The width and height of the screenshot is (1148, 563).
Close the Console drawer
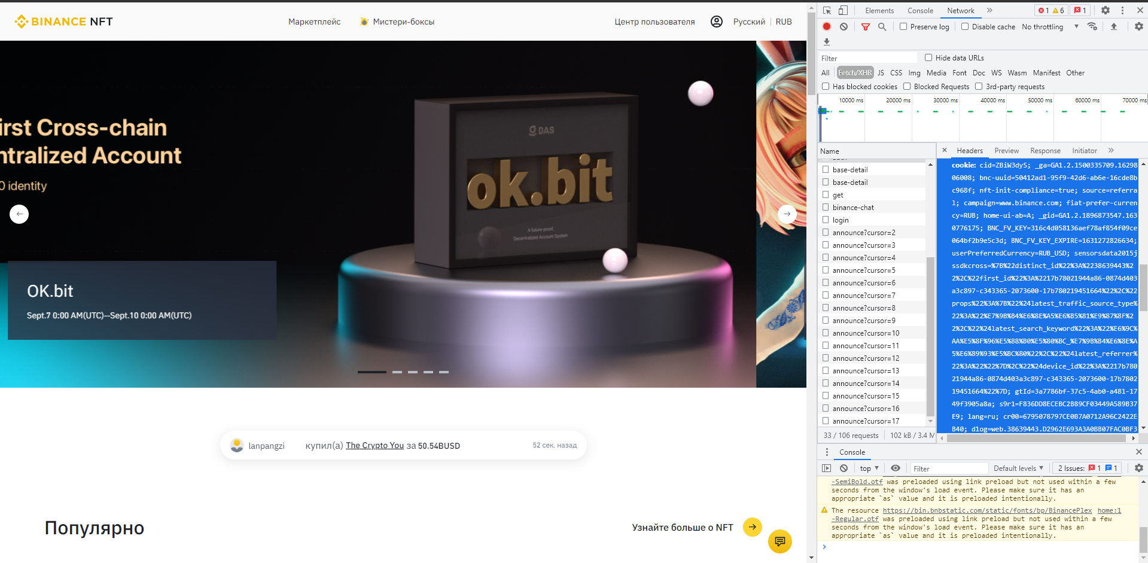pyautogui.click(x=1138, y=452)
